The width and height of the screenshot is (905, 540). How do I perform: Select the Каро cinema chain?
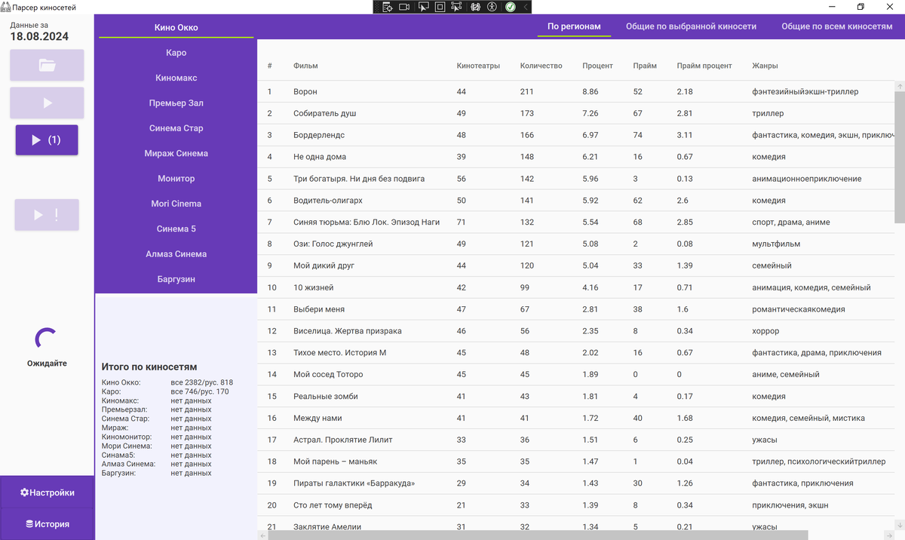[176, 53]
